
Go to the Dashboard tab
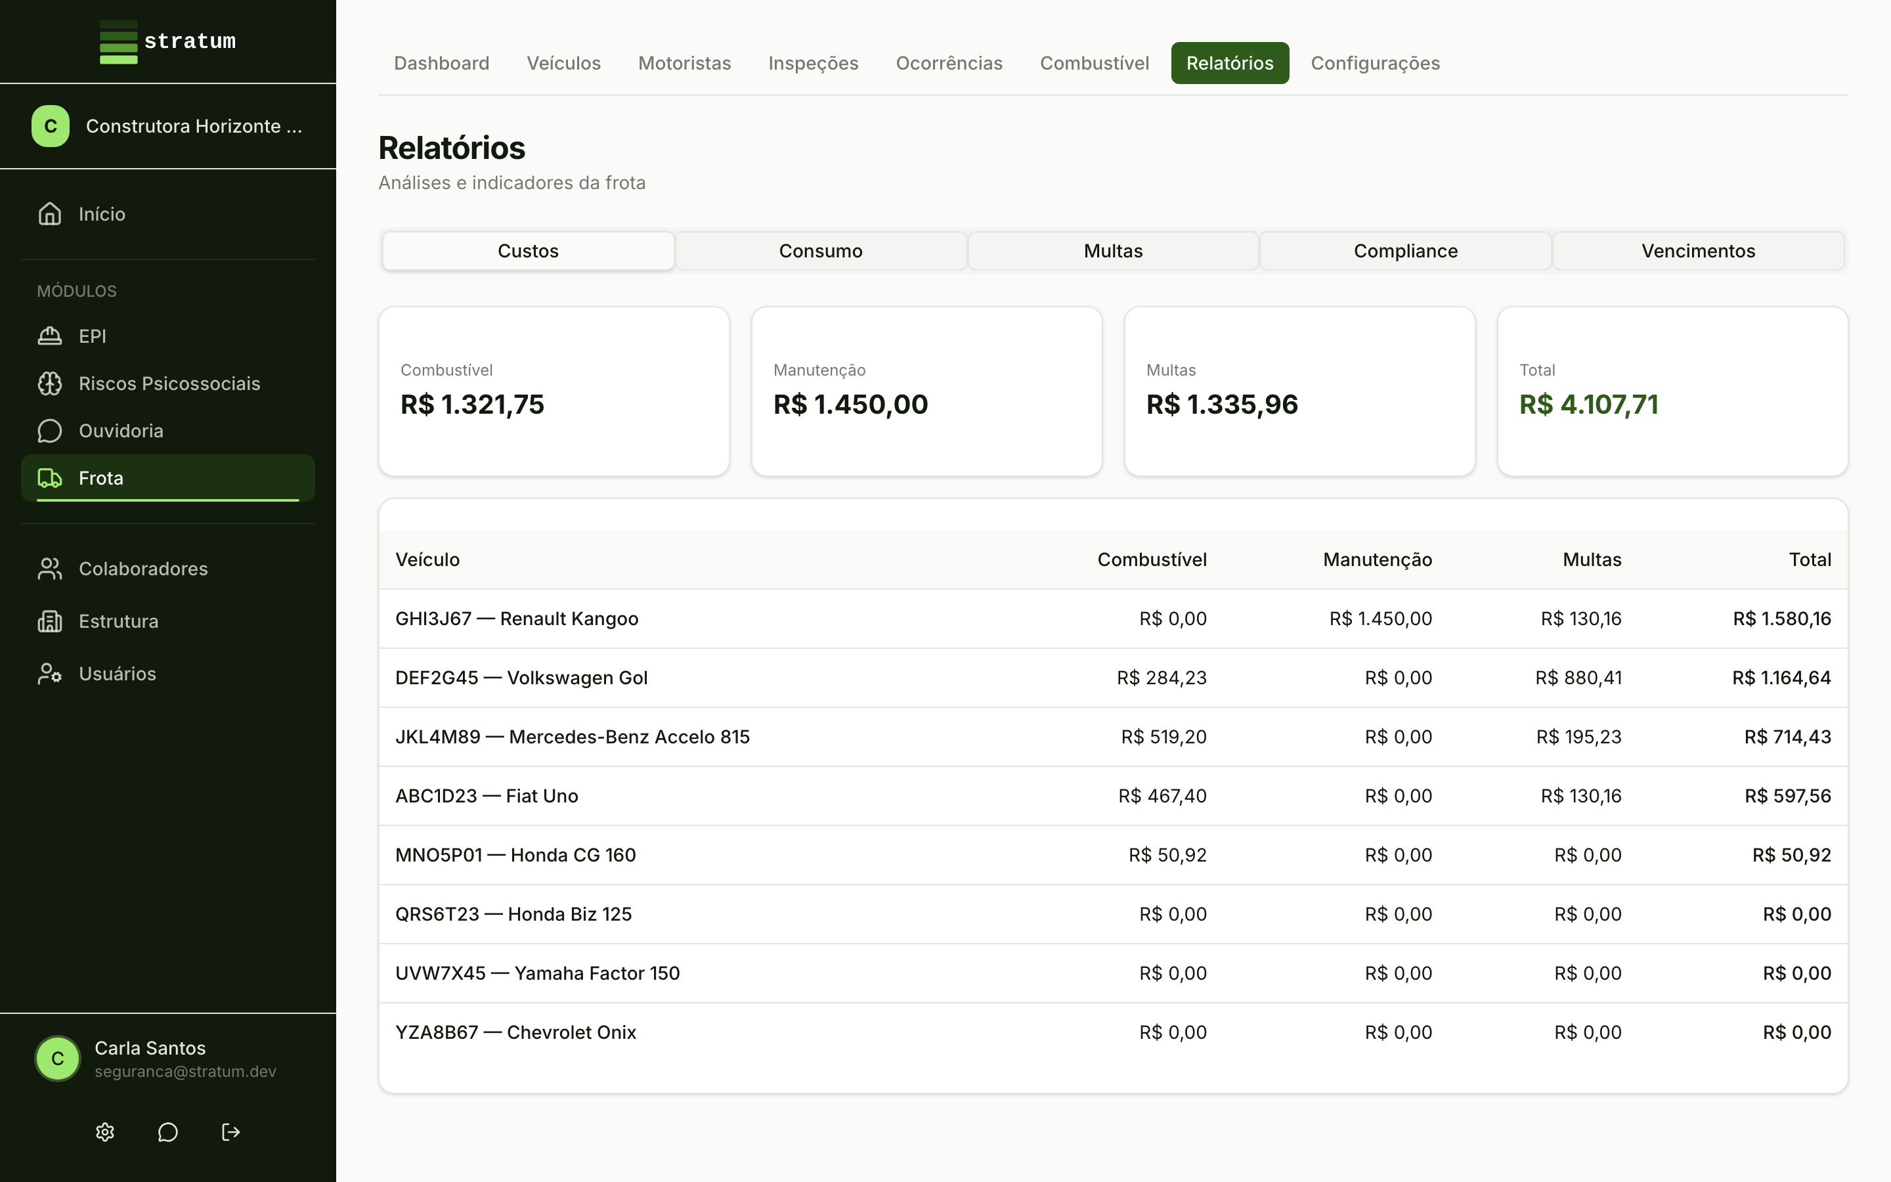pos(441,62)
